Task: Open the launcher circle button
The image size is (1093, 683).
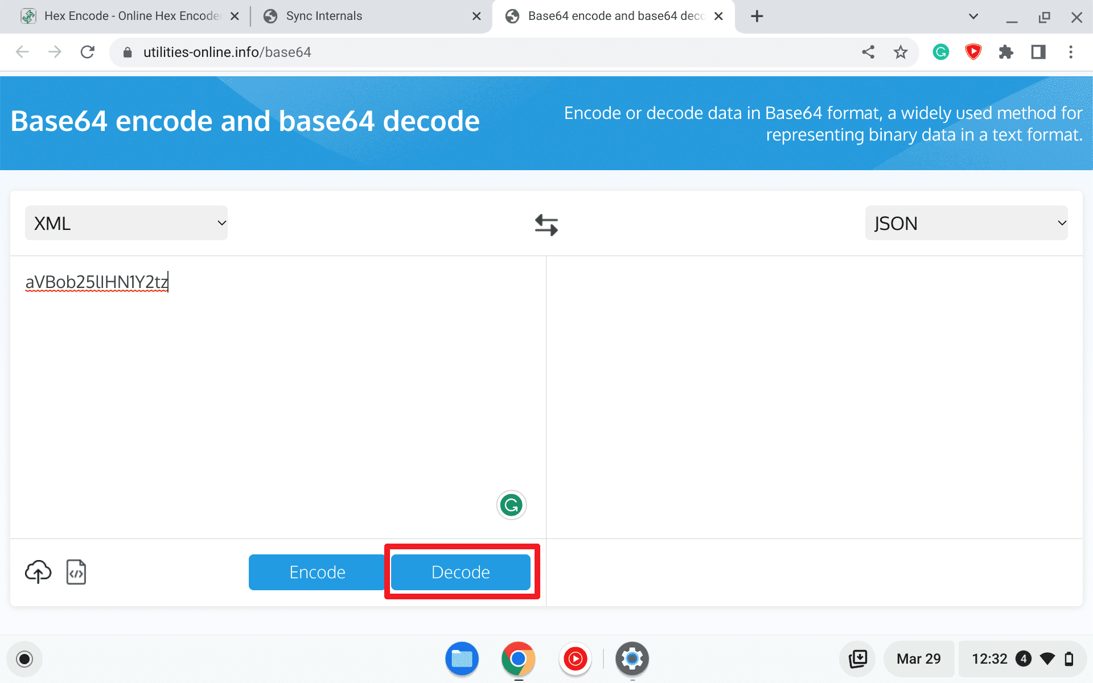Action: tap(24, 659)
